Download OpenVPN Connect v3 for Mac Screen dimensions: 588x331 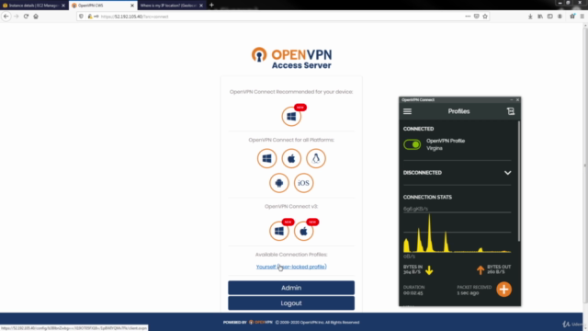point(303,231)
